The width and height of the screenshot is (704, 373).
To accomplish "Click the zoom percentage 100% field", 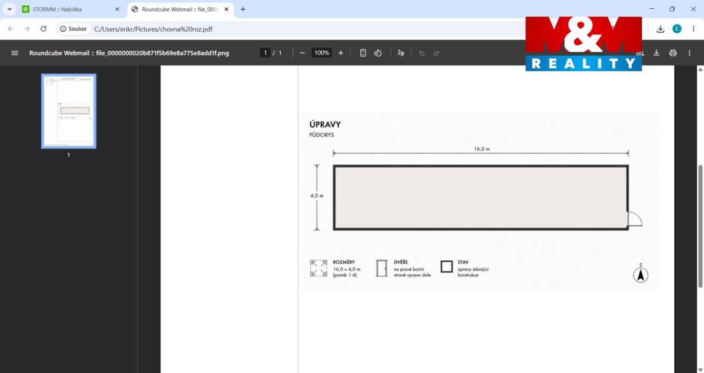I will pyautogui.click(x=322, y=53).
